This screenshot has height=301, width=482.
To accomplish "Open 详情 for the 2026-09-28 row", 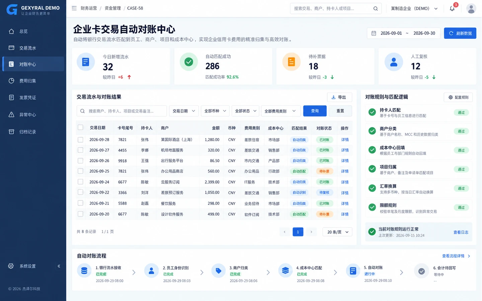I will [x=345, y=140].
